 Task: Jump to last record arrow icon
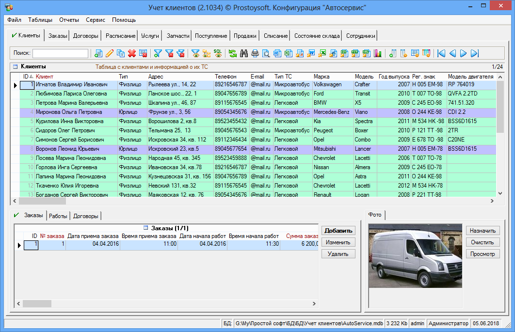[x=475, y=53]
